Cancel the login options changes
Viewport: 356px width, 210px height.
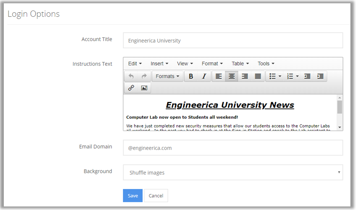pyautogui.click(x=156, y=196)
